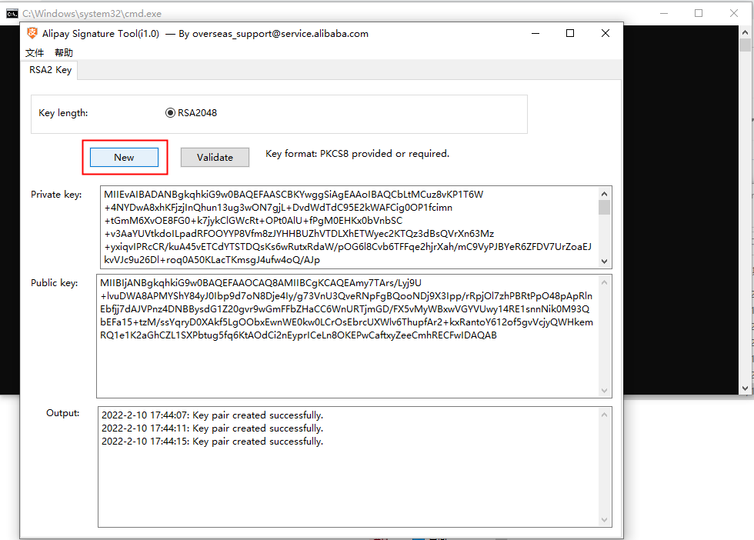Click Private key scrollbar down arrow

[x=605, y=262]
